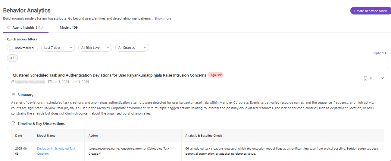Image resolution: width=391 pixels, height=161 pixels.
Task: Open the All Risk Level dropdown
Action: [95, 48]
